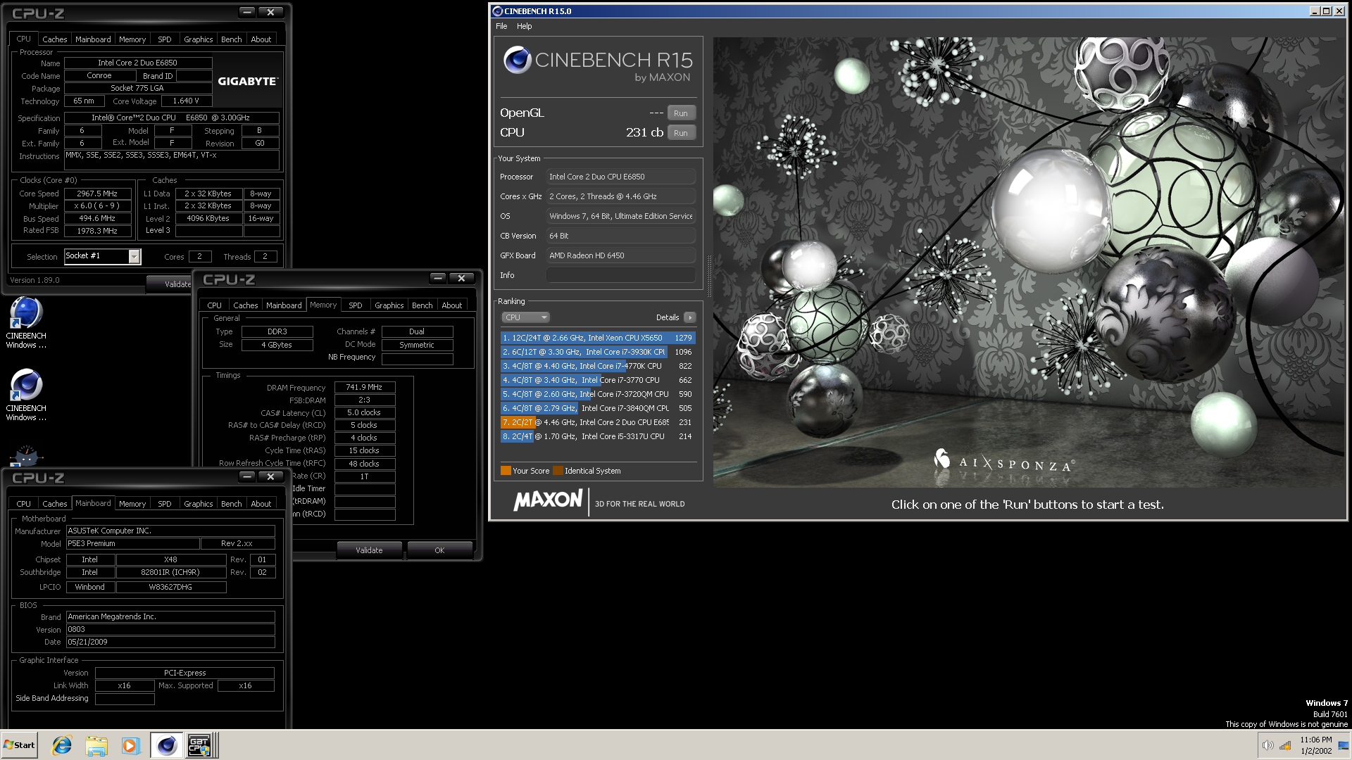Open Caches tab in bottom CPU-Z window

coord(54,504)
